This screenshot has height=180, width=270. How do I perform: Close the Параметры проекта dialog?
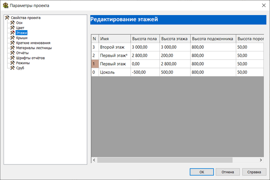tap(264, 5)
